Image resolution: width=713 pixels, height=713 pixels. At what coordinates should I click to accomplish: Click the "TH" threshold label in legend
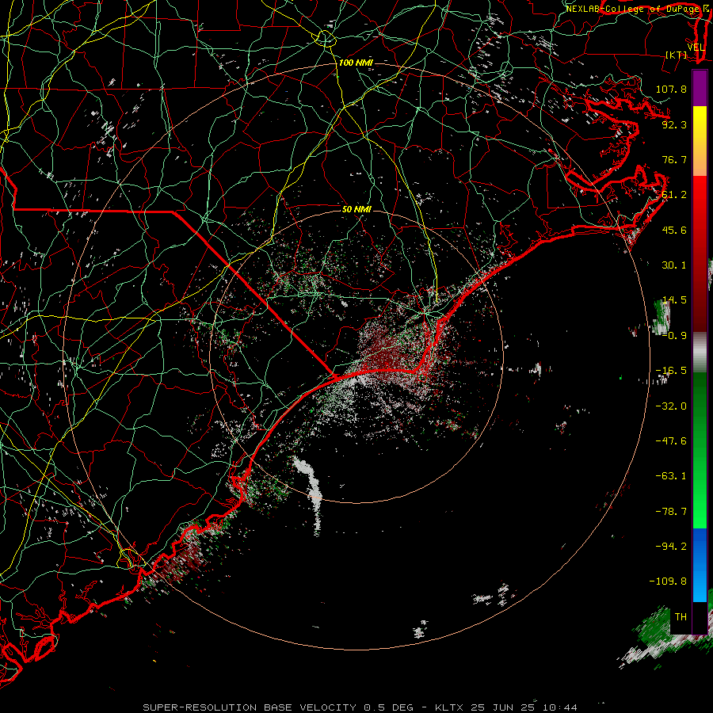point(681,616)
